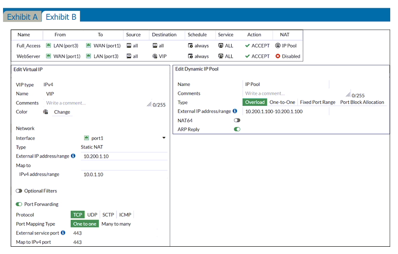The image size is (398, 254).
Task: Click the ACCEPT checkmark in WebServer row
Action: tap(247, 56)
